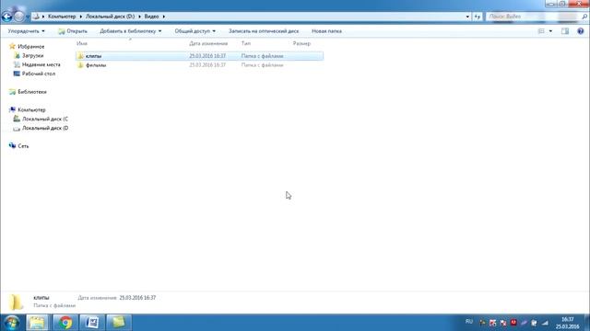Click the date cell of фильмы row
The width and height of the screenshot is (590, 331).
point(207,65)
